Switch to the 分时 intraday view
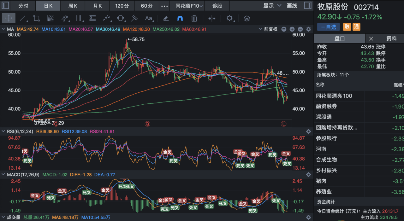 (23, 6)
